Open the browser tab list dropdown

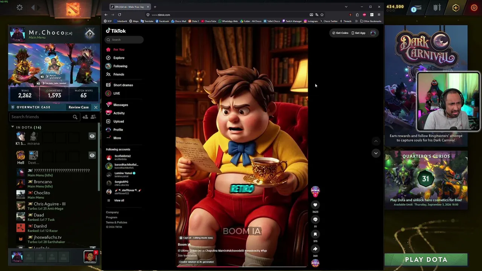346,7
